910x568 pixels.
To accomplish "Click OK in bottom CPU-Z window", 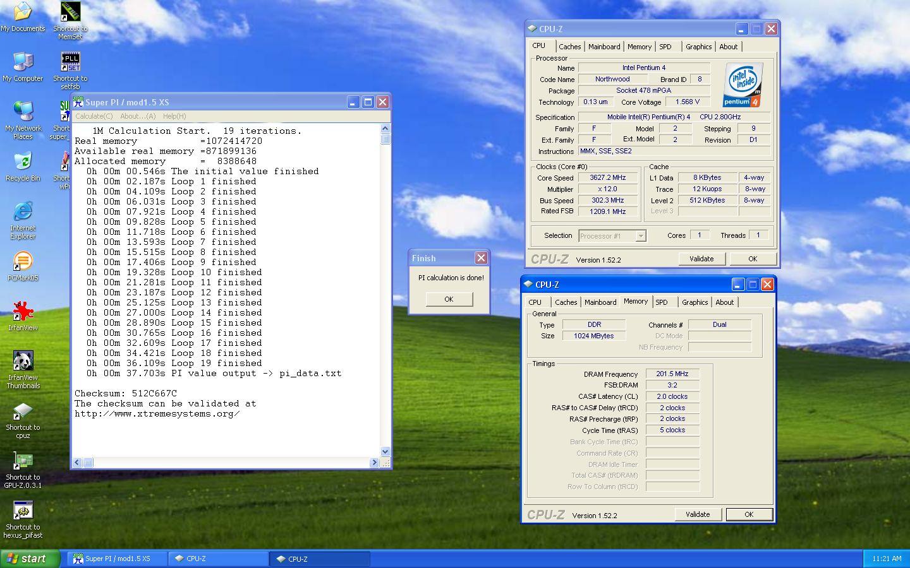I will coord(749,514).
